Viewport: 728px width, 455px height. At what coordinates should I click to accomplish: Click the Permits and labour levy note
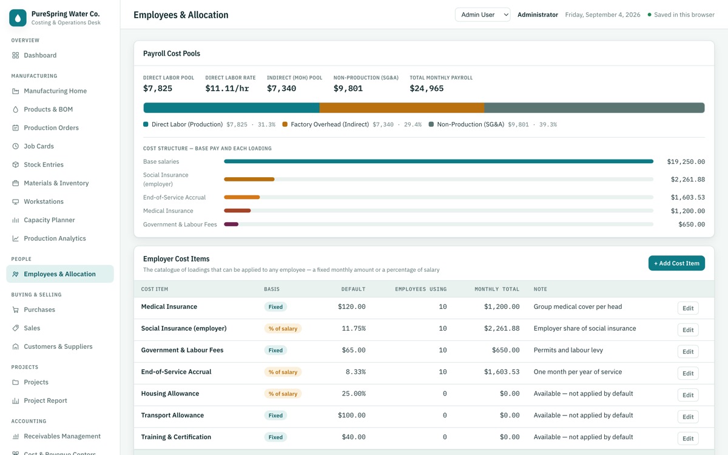(568, 350)
